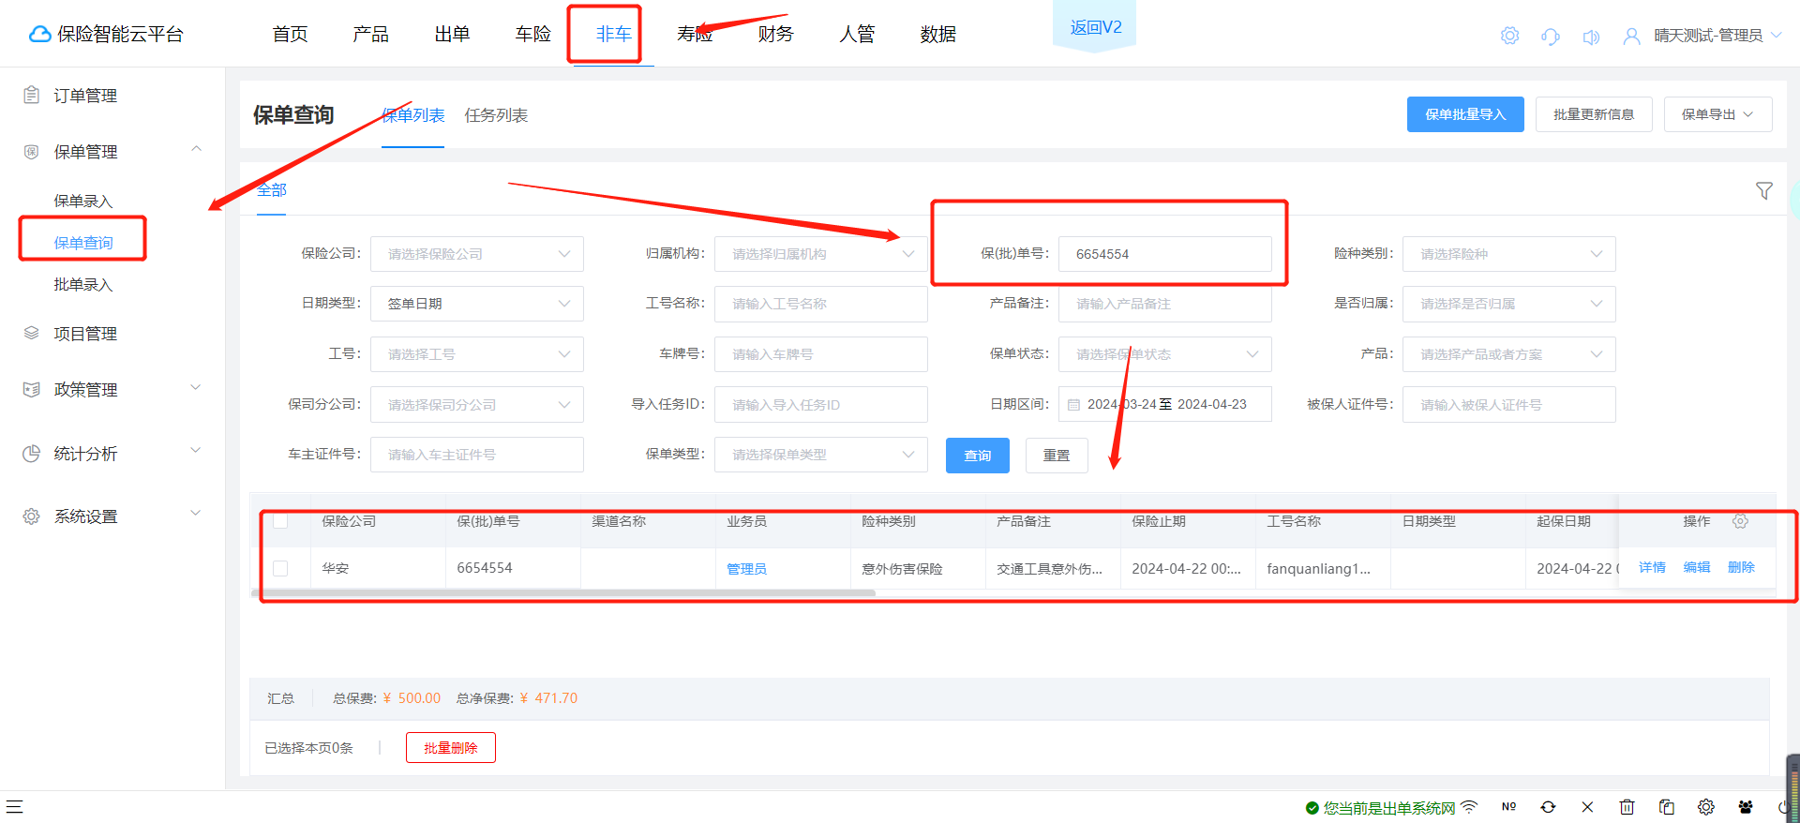Open the 数据 top navigation item
The width and height of the screenshot is (1800, 823).
[937, 35]
